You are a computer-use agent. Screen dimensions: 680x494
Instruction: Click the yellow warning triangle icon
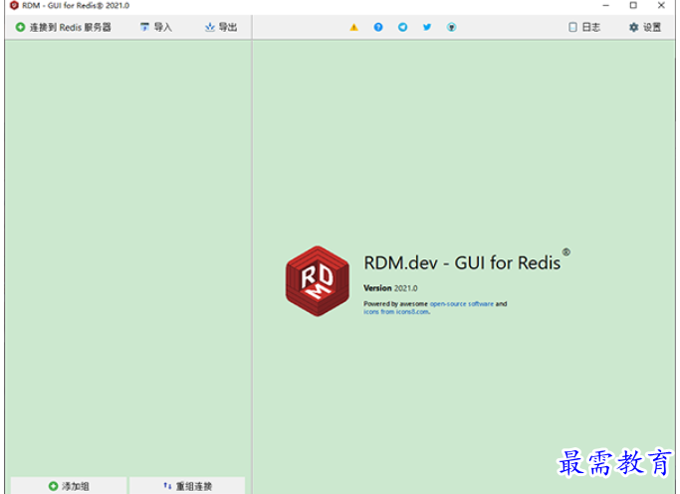[x=353, y=27]
